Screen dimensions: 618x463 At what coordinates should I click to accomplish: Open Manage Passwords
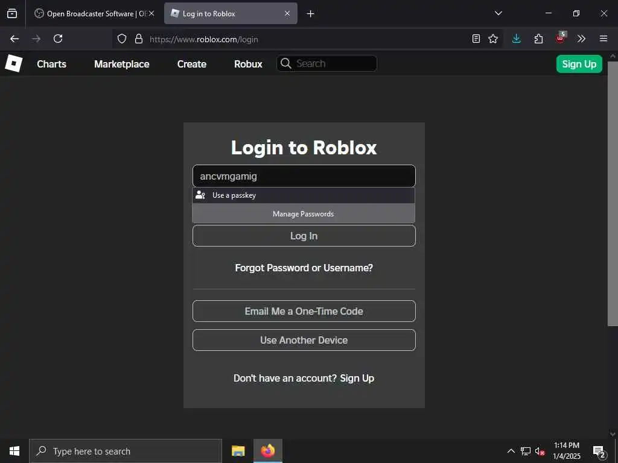pos(304,214)
